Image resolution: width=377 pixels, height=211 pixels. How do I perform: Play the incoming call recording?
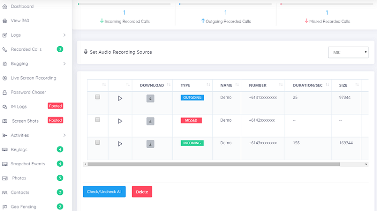(x=120, y=144)
